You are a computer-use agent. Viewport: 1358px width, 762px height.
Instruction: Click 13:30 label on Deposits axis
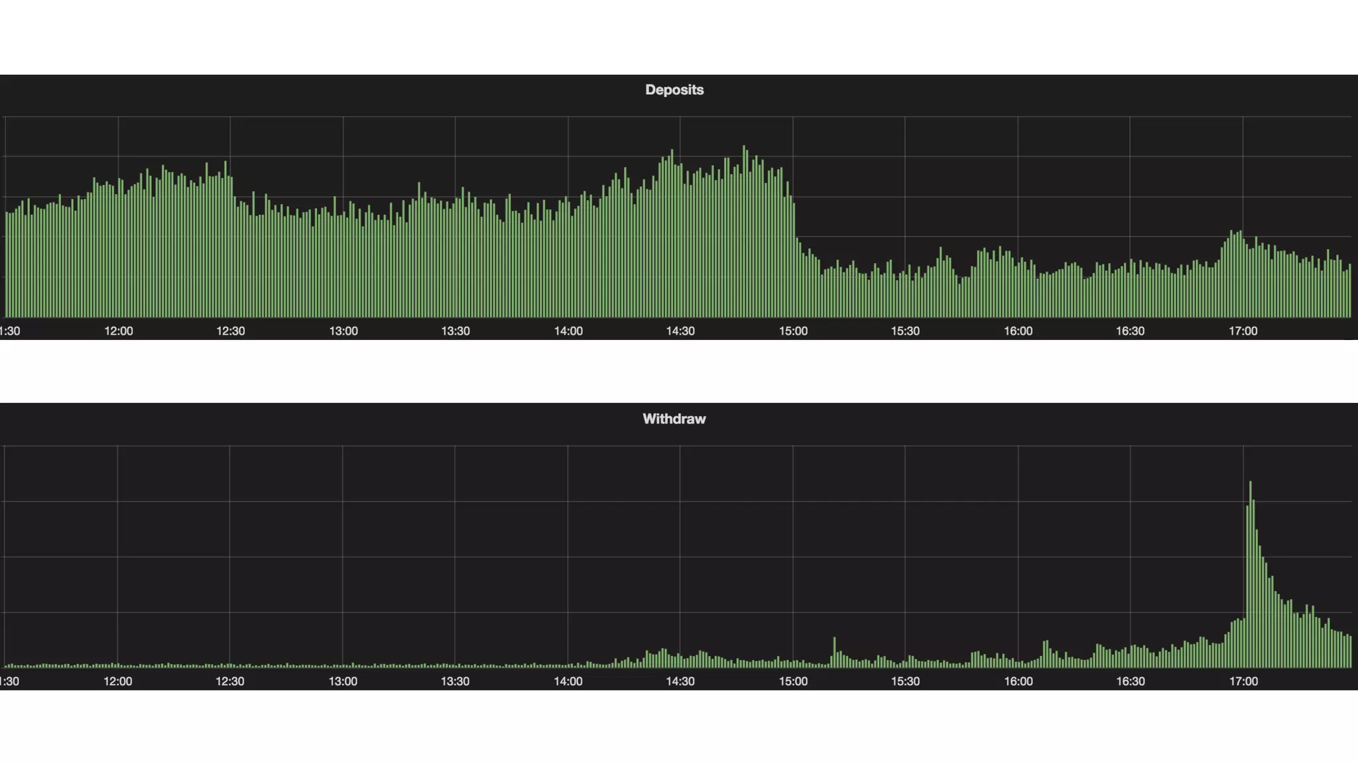click(x=456, y=331)
